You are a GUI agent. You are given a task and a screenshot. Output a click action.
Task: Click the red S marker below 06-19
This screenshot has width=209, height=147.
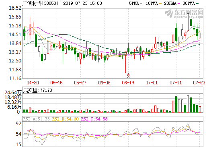coord(128,76)
